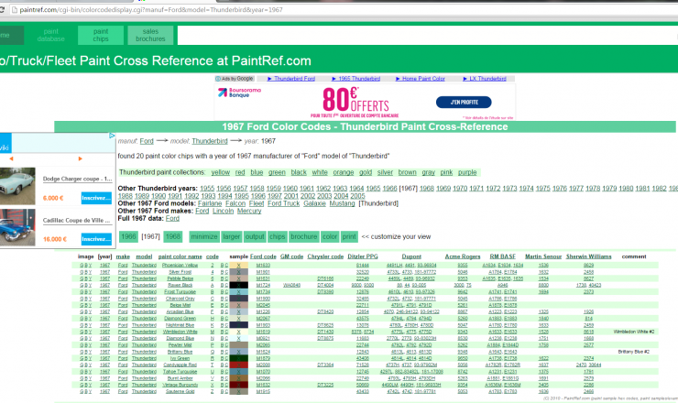Screen dimensions: 678x403
Task: Click Inscrivez button for the Dodge Charger ad
Action: 96,198
